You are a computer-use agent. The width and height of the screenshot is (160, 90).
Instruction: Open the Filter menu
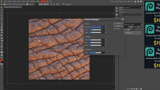(x=23, y=1)
